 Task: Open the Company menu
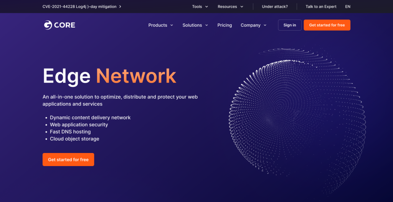pyautogui.click(x=251, y=25)
